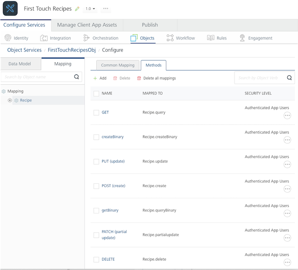Select the Methods tab
This screenshot has width=298, height=270.
click(x=154, y=65)
